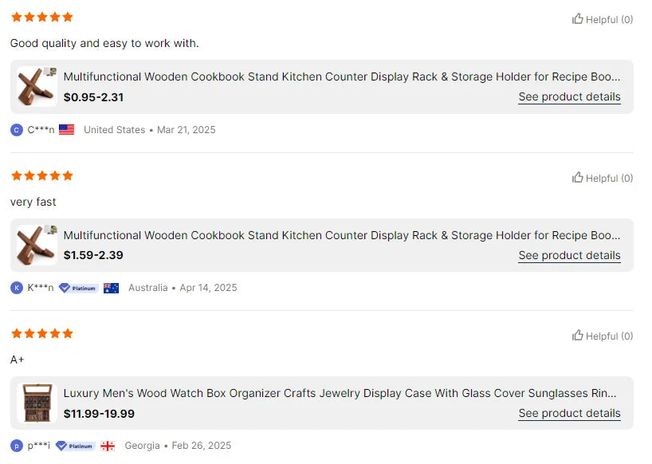Open reviewer C***n's avatar
Screen dimensions: 652x464
tap(17, 130)
